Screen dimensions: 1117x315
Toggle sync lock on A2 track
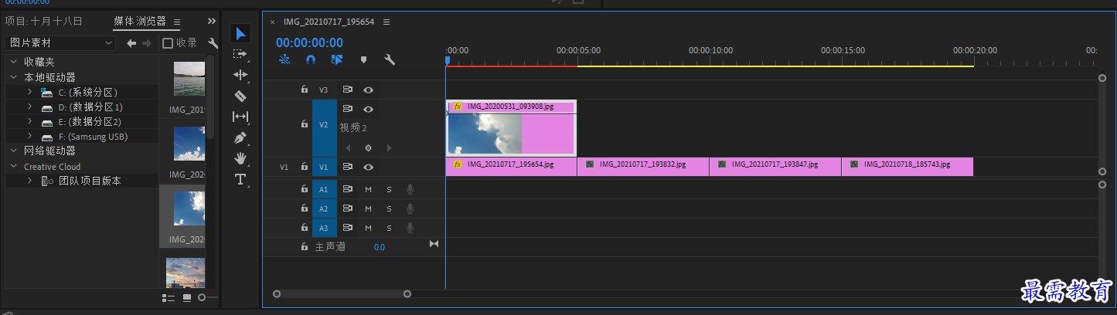[x=348, y=208]
